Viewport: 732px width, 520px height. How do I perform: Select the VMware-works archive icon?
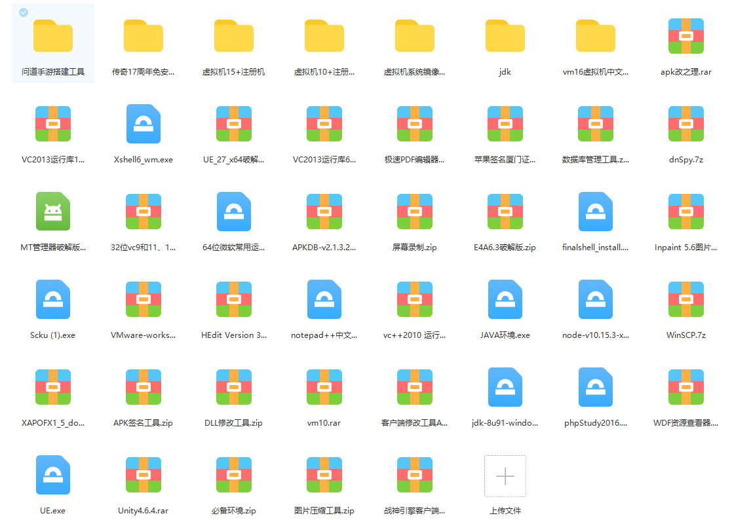[x=144, y=299]
